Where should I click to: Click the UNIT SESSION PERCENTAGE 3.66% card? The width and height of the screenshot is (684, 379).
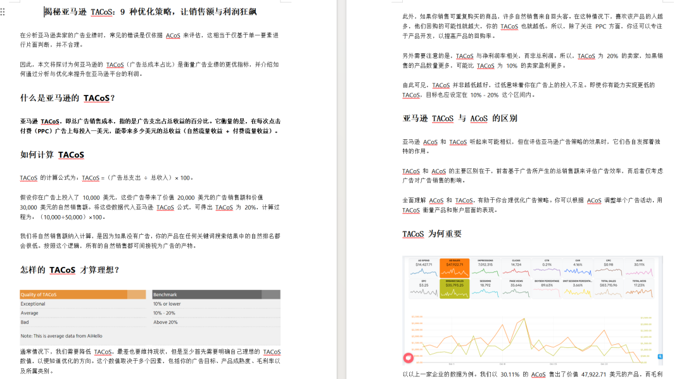point(578,289)
